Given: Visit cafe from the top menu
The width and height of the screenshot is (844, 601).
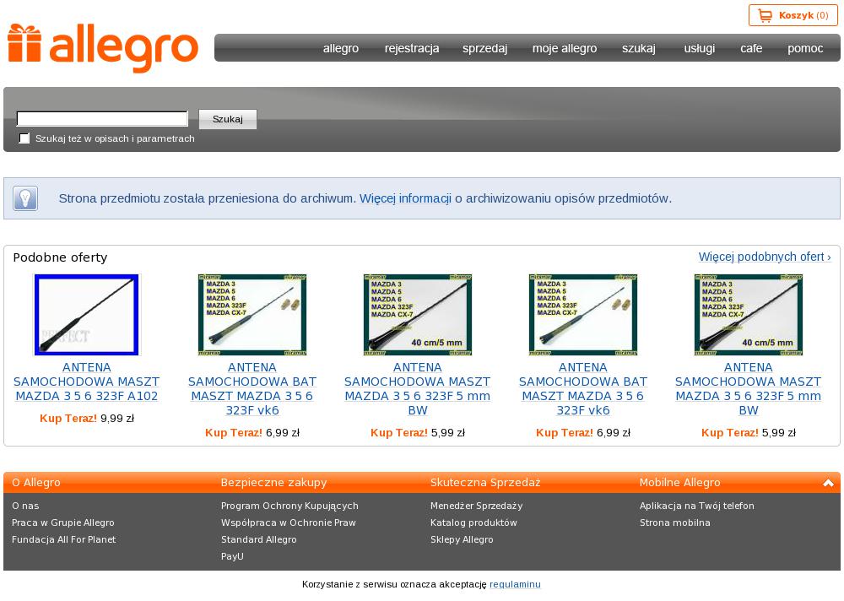Looking at the screenshot, I should 751,48.
